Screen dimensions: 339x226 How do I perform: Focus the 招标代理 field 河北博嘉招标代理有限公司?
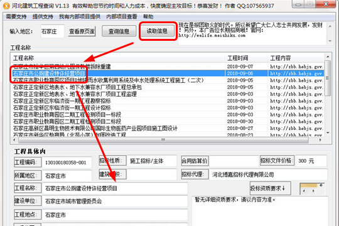(268, 175)
